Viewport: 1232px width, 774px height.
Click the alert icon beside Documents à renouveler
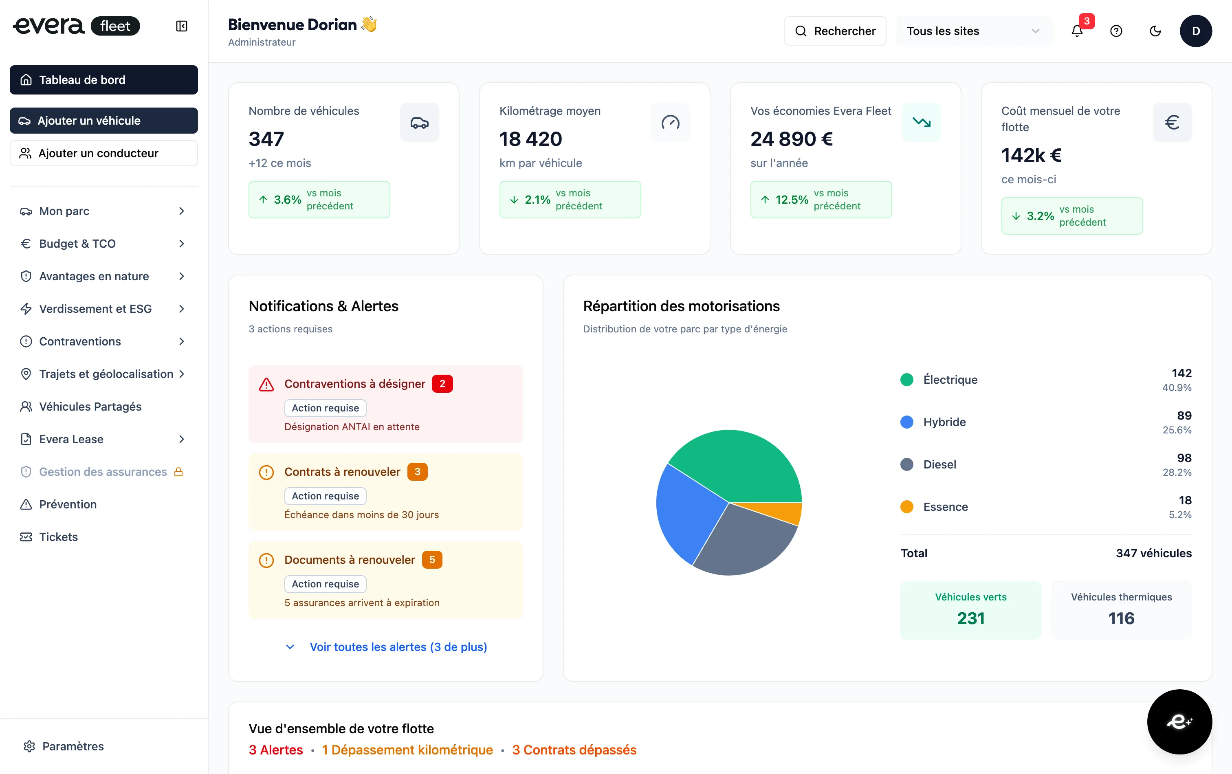[x=266, y=560]
